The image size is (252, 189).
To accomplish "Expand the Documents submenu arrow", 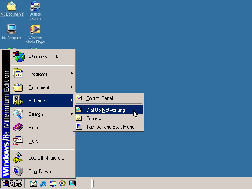I will click(x=72, y=87).
